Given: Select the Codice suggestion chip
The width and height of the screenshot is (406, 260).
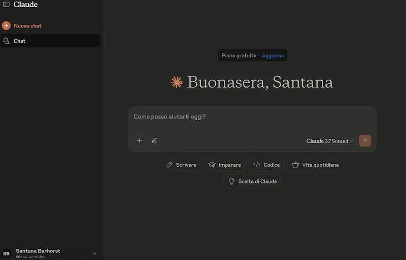Looking at the screenshot, I should (266, 165).
